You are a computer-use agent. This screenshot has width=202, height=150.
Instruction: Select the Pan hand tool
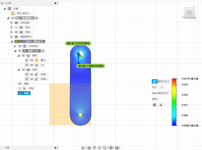(x=94, y=148)
